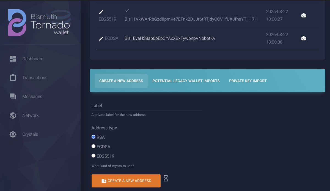Focus the Label input field
This screenshot has width=330, height=191.
pyautogui.click(x=147, y=106)
